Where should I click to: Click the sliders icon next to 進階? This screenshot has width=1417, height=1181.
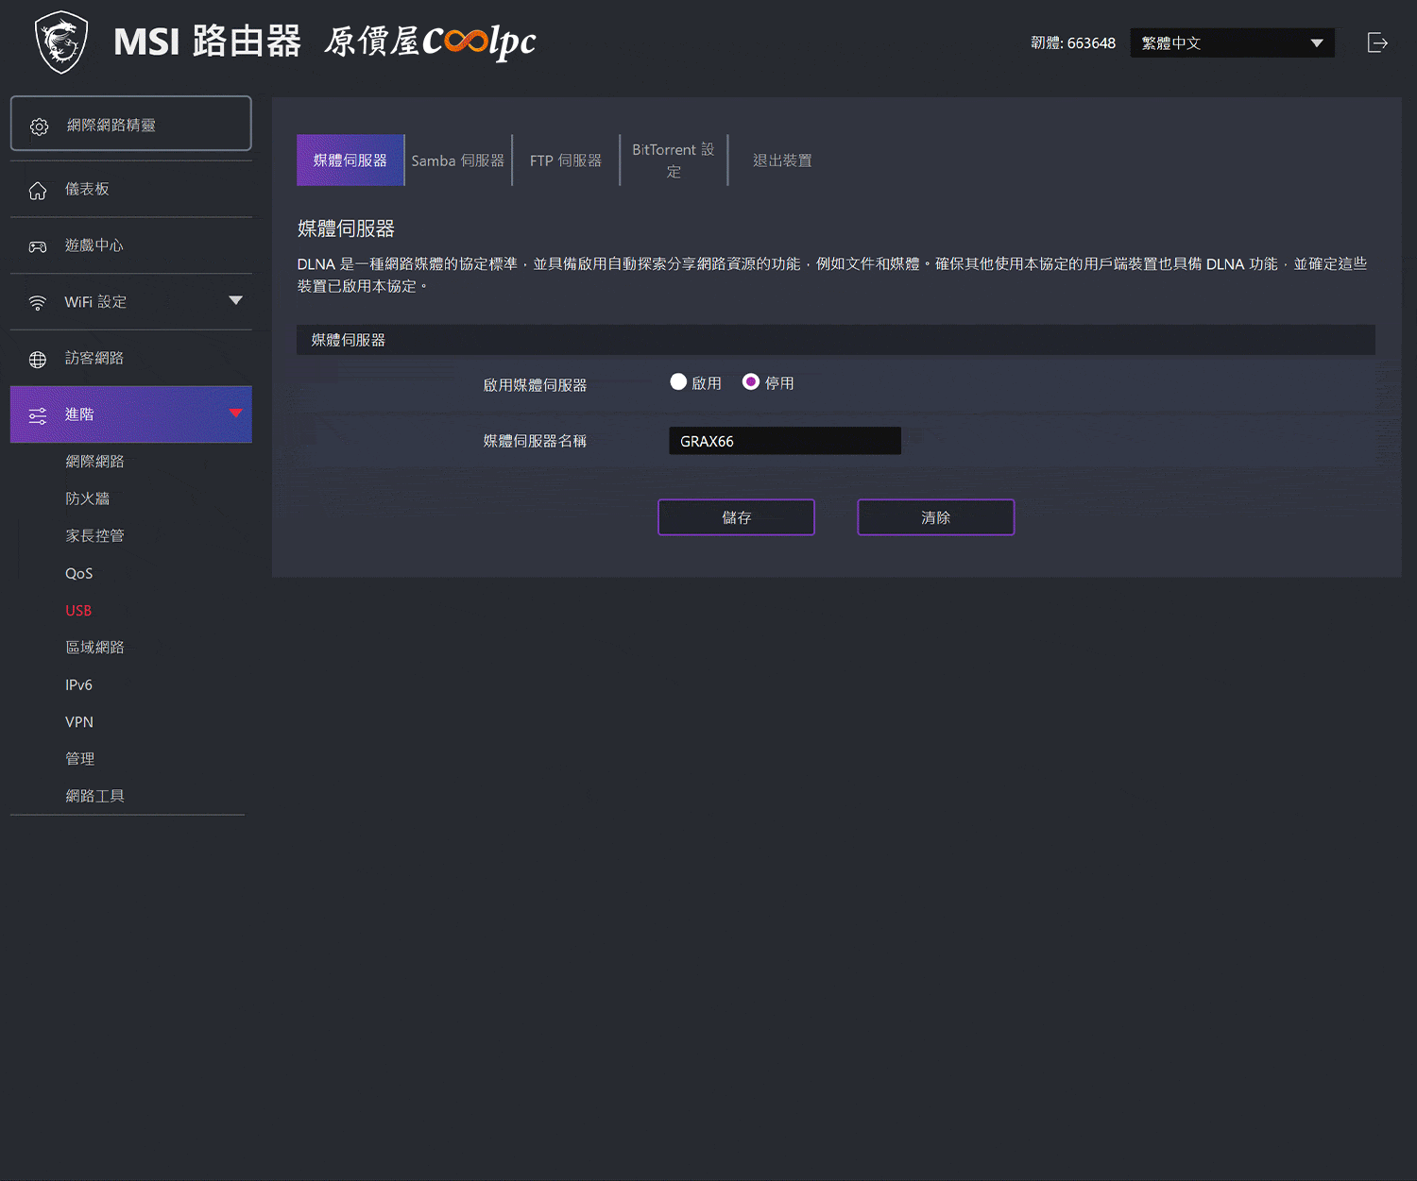click(38, 415)
